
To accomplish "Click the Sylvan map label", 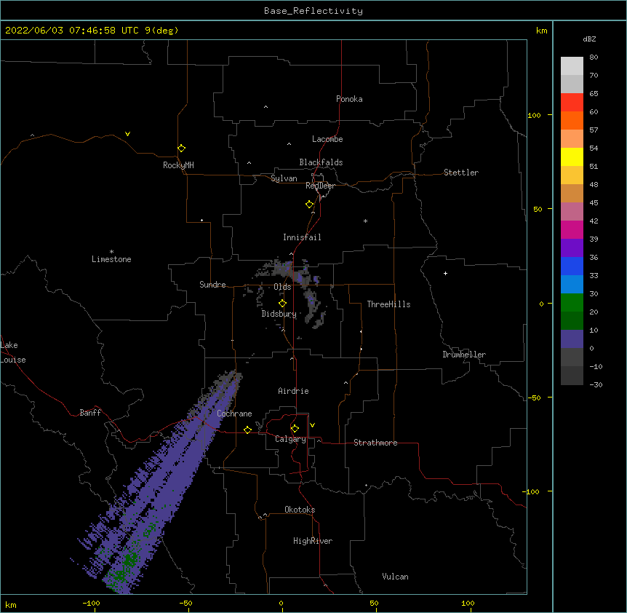I will [x=284, y=178].
